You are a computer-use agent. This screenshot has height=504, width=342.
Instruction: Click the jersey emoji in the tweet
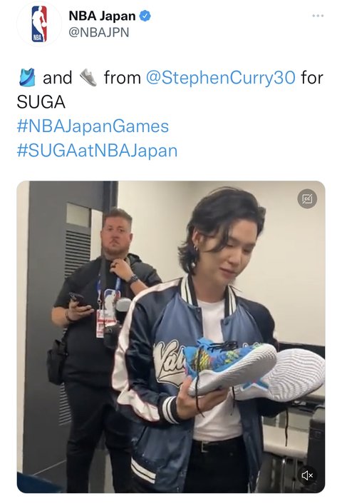coord(27,78)
